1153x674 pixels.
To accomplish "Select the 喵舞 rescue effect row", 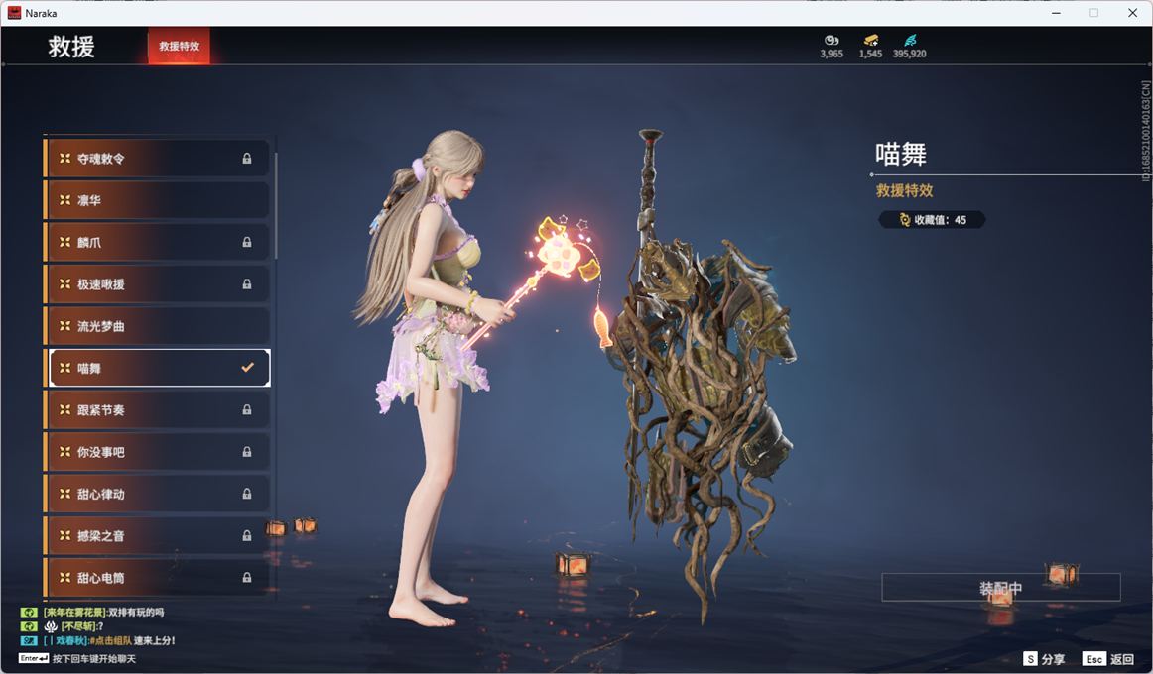I will 158,368.
